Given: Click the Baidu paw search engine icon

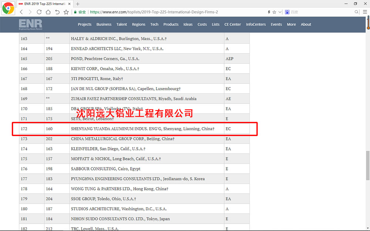Looking at the screenshot, I should (287, 12).
